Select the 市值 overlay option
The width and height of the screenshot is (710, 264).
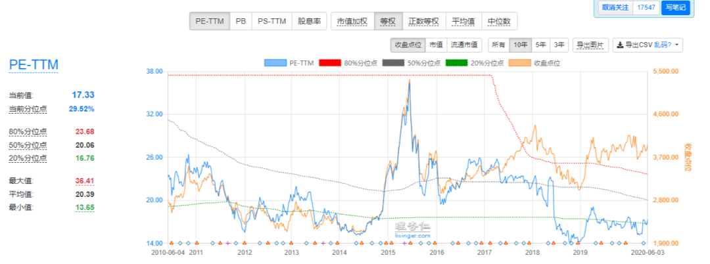(x=436, y=45)
